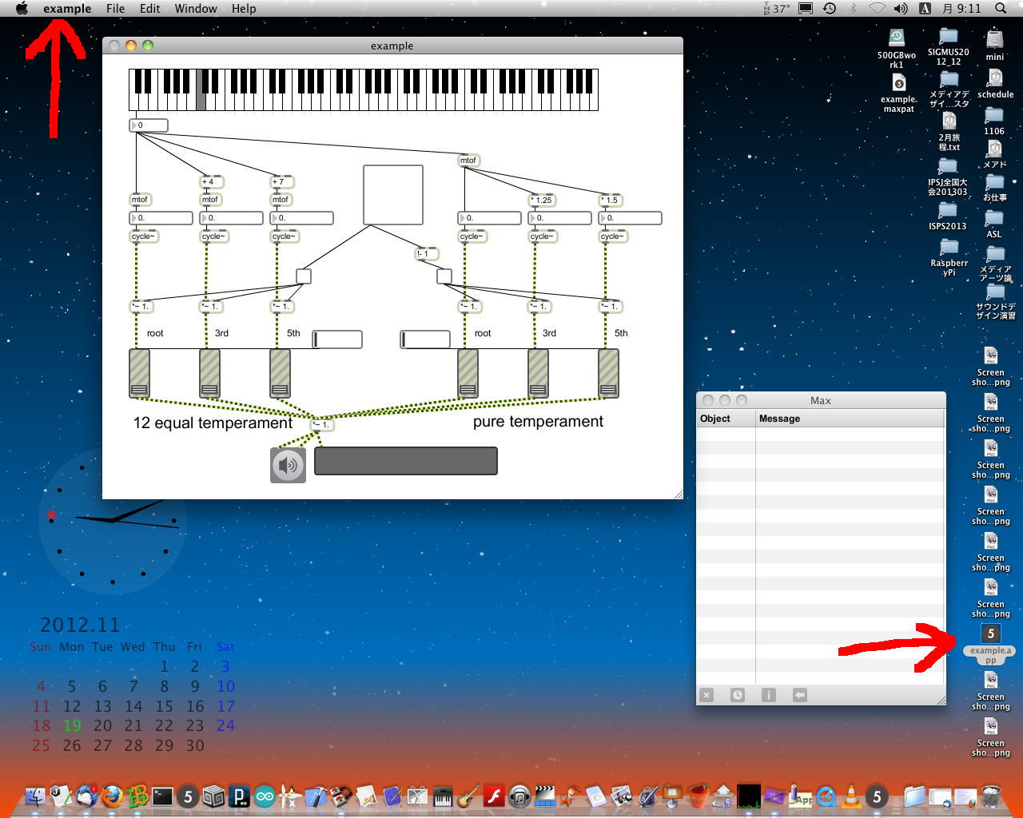Viewport: 1023px width, 818px height.
Task: Open VLC cone icon in dock
Action: click(851, 796)
